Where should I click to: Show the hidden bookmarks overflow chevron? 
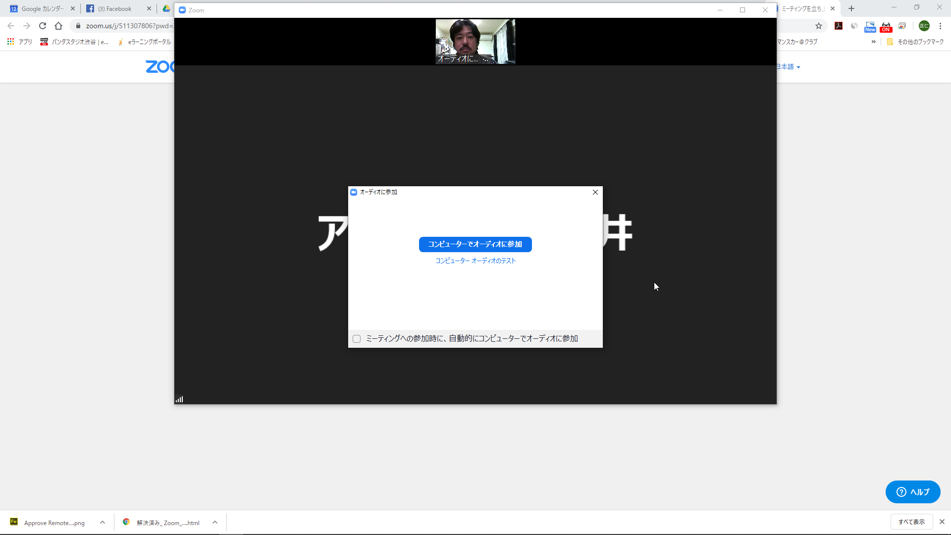873,42
